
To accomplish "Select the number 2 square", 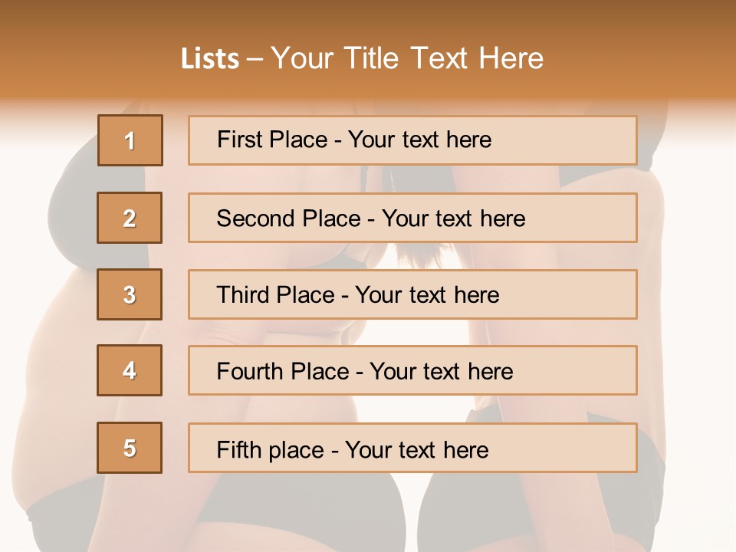I will pos(130,218).
